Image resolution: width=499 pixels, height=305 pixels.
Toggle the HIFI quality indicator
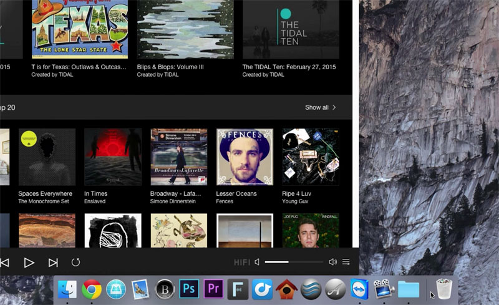pos(242,263)
